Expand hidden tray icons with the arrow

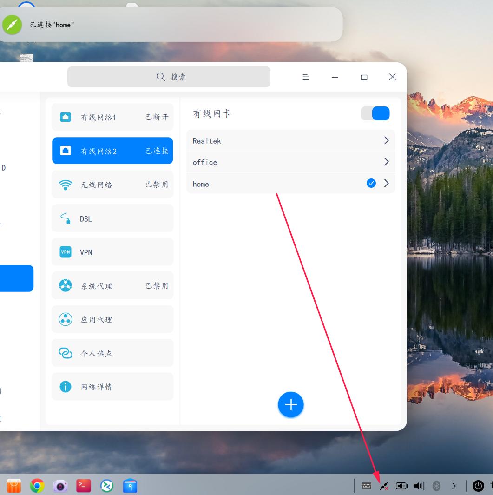[454, 486]
